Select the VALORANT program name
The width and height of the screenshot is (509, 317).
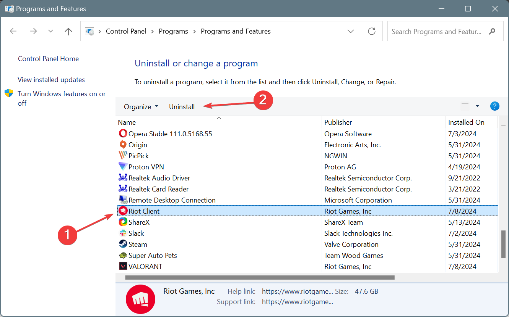pyautogui.click(x=145, y=267)
